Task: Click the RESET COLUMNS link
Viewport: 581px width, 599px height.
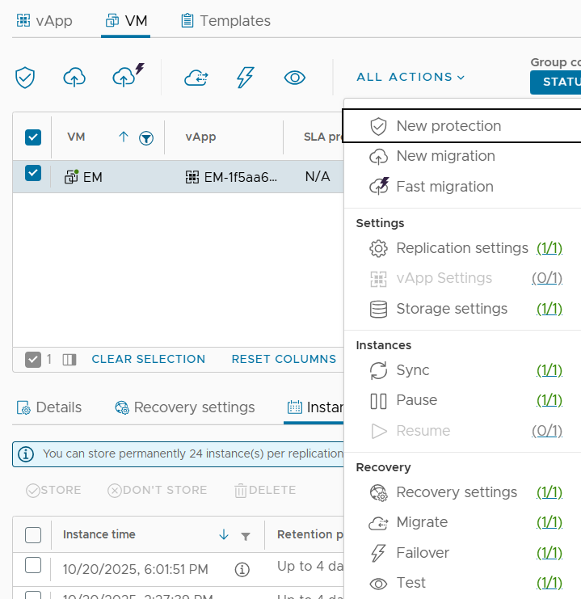Action: 284,359
